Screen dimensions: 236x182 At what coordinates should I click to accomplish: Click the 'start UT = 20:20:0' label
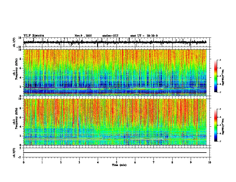(x=144, y=36)
